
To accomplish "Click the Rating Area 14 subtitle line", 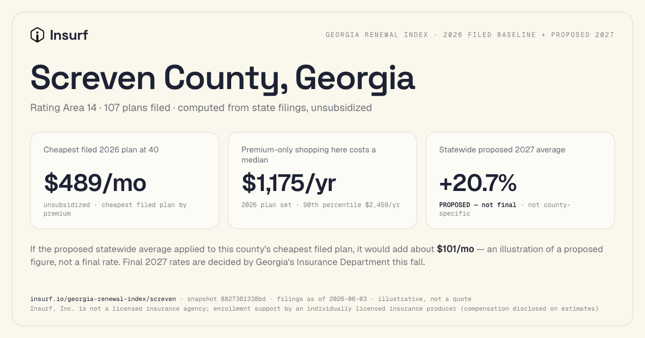I will point(201,108).
